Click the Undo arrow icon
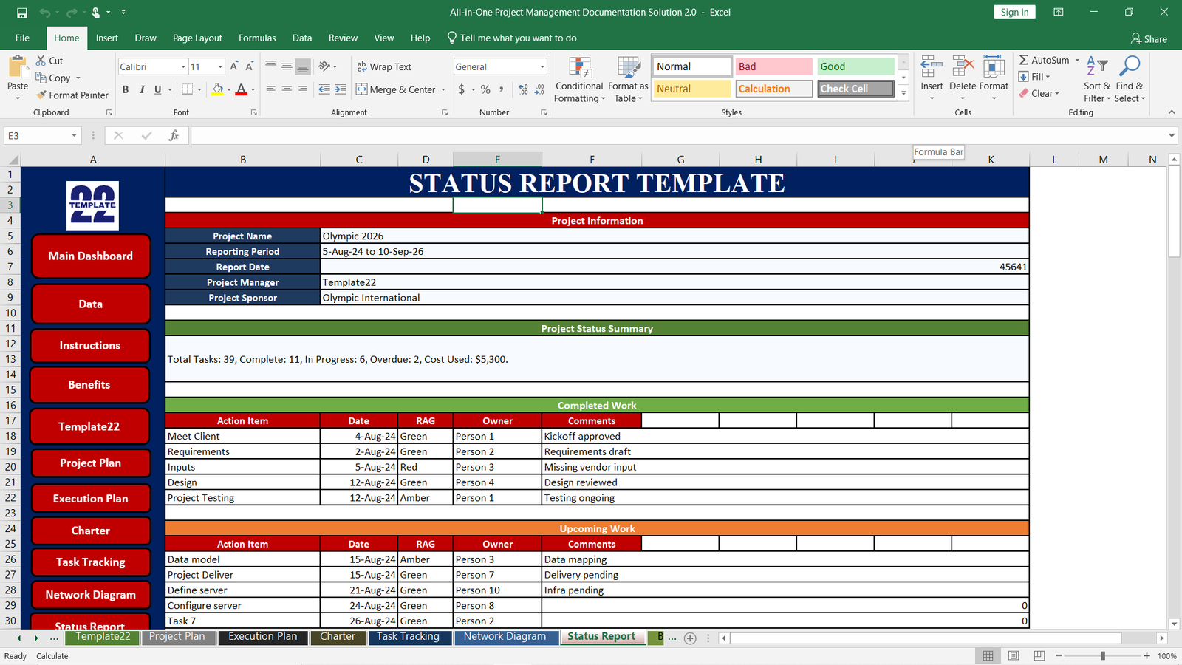This screenshot has width=1182, height=665. [45, 13]
